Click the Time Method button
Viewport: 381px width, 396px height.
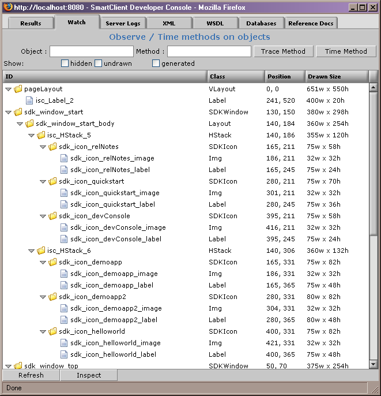pos(346,51)
